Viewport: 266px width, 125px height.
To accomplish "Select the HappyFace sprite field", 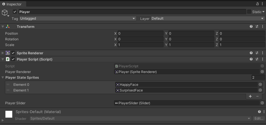I will coord(186,85).
